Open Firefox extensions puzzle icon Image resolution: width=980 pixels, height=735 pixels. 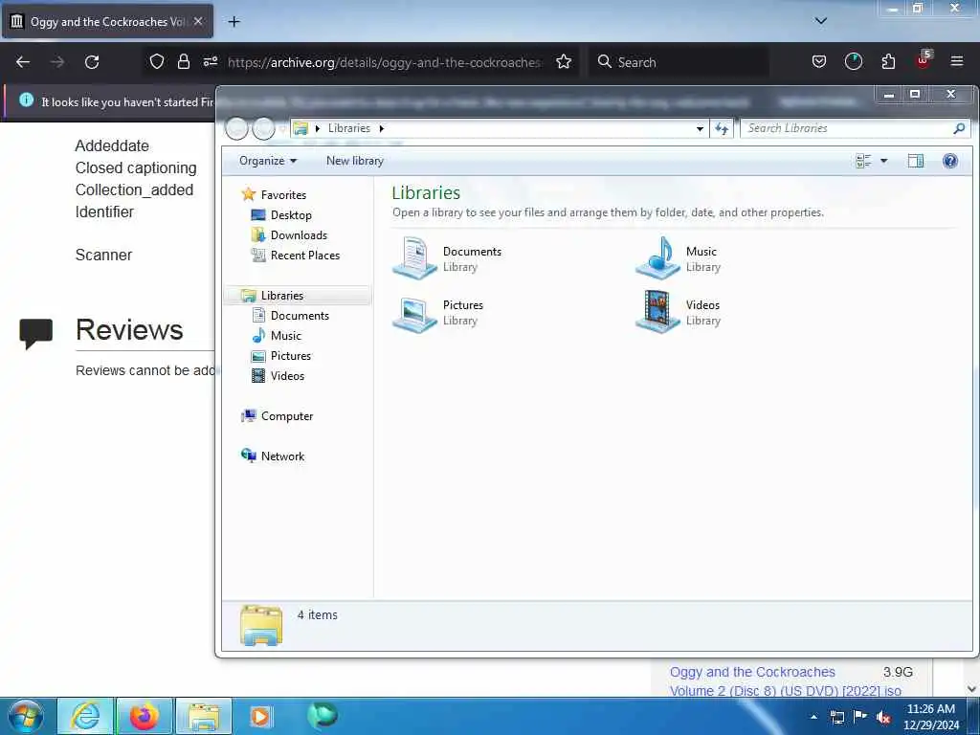pyautogui.click(x=887, y=61)
